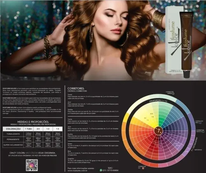Click the Permanente 1/2 cell, 45ml
This screenshot has height=173, width=206.
(48, 139)
